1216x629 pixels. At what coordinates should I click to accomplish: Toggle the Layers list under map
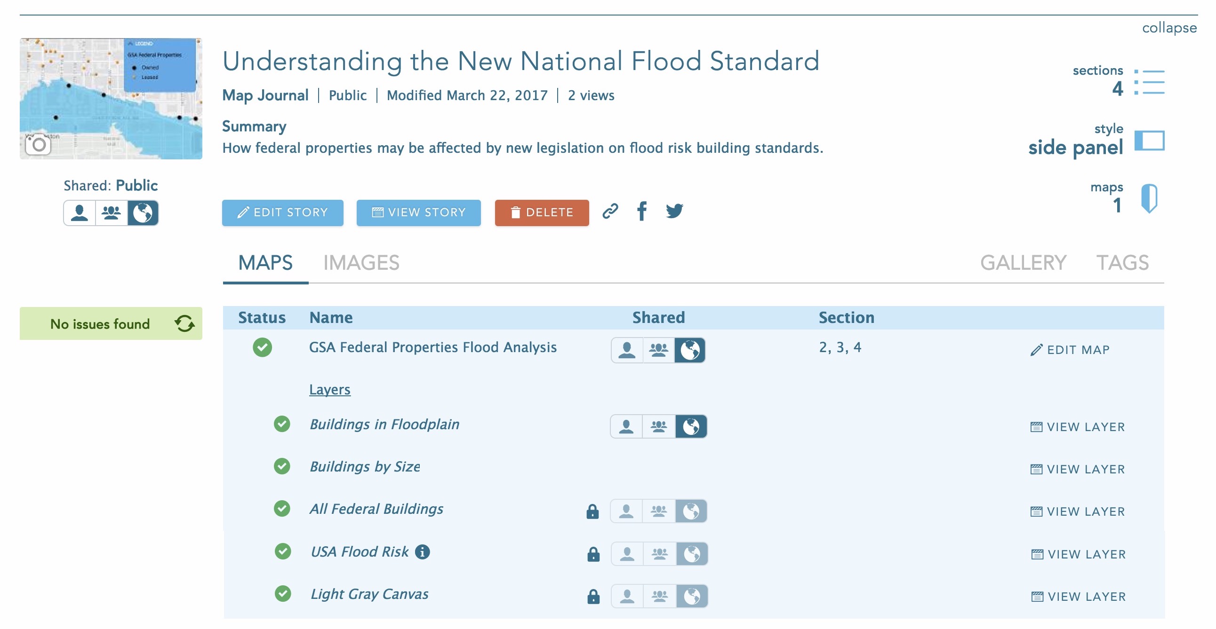click(x=329, y=389)
